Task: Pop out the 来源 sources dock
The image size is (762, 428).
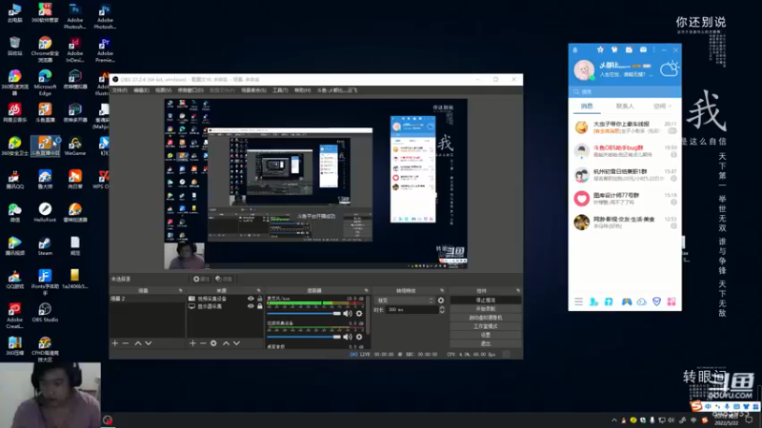Action: tap(258, 291)
